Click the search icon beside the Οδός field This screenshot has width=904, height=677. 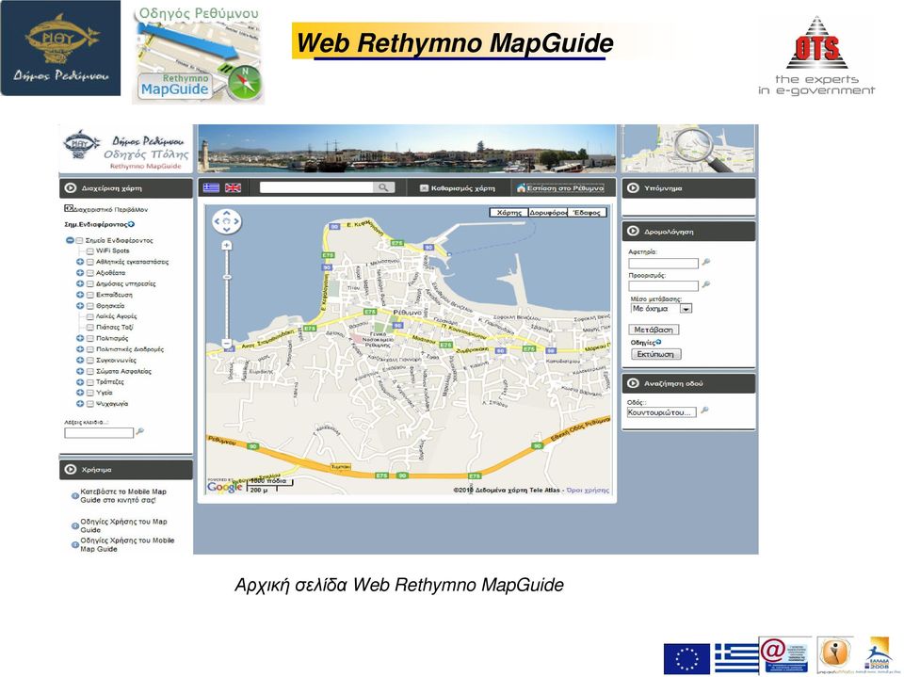[704, 411]
